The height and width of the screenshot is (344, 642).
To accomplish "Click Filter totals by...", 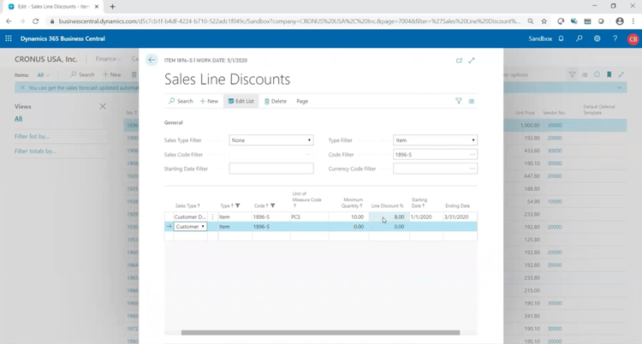I will 35,151.
